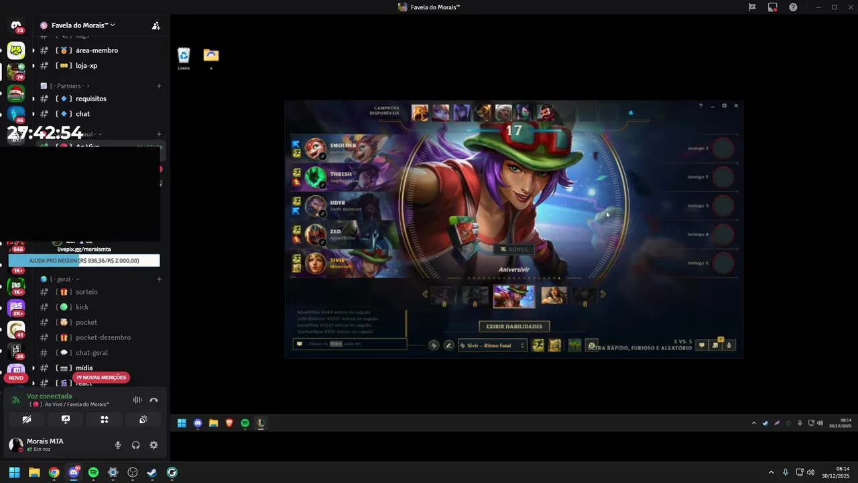Viewport: 858px width, 483px height.
Task: Click the AJUDA PRO NEGUIN donation progress bar
Action: pyautogui.click(x=84, y=260)
